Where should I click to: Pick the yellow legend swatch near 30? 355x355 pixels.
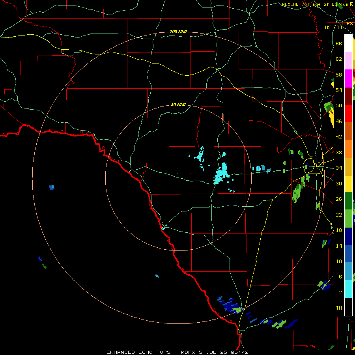coord(348,183)
